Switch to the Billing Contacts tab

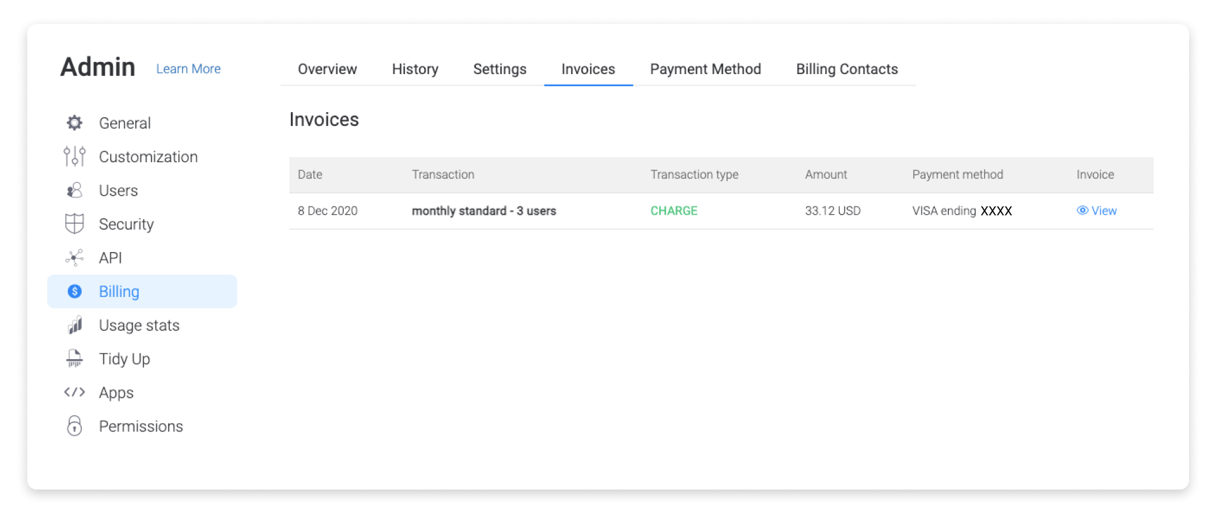pyautogui.click(x=847, y=69)
